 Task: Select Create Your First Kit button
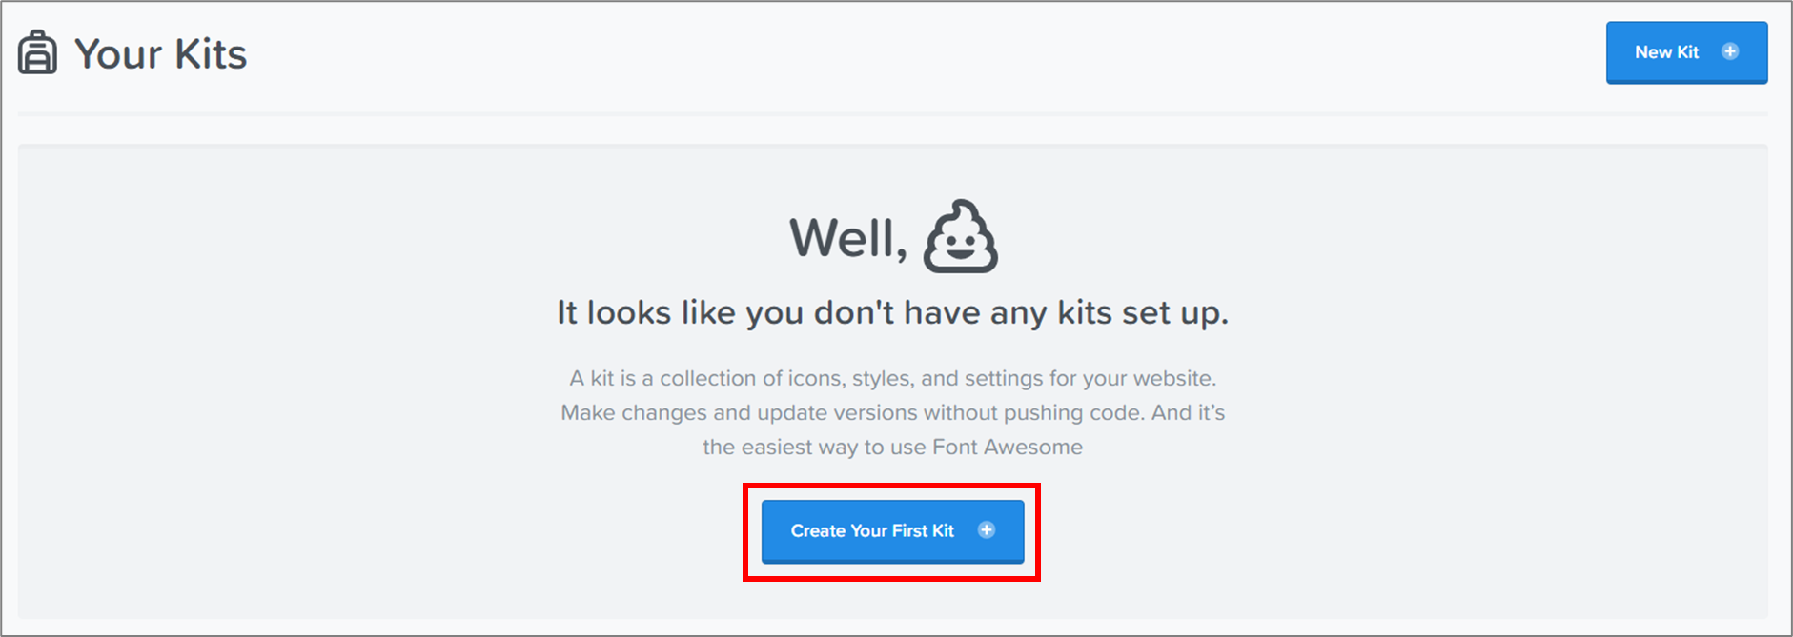pyautogui.click(x=892, y=531)
